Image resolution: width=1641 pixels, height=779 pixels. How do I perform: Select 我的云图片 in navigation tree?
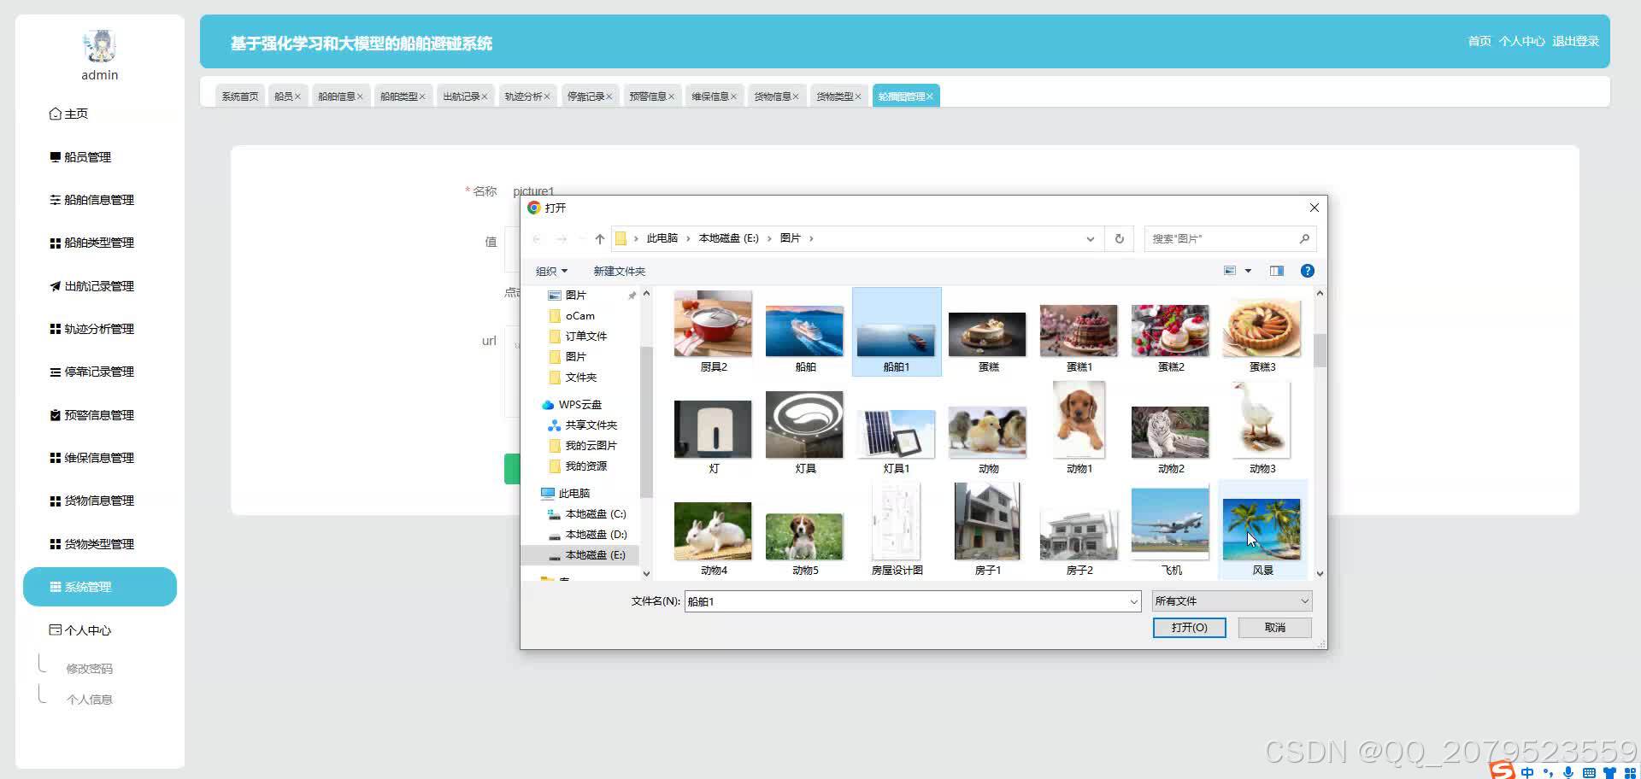pyautogui.click(x=591, y=446)
